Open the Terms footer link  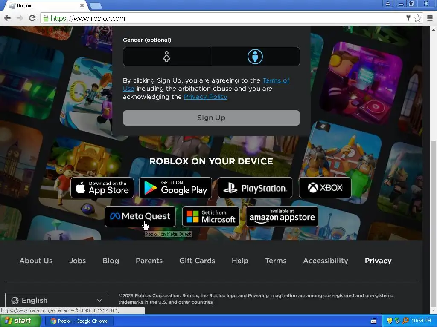coord(276,261)
